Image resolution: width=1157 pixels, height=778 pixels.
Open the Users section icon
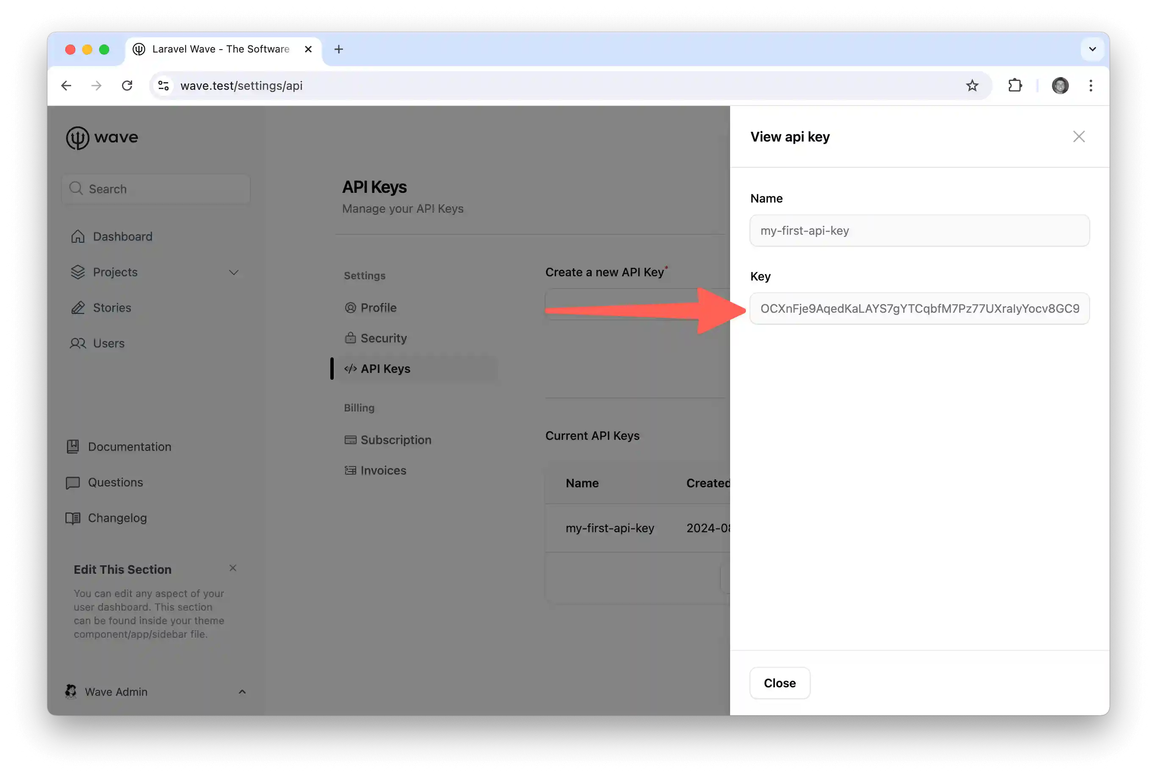78,343
